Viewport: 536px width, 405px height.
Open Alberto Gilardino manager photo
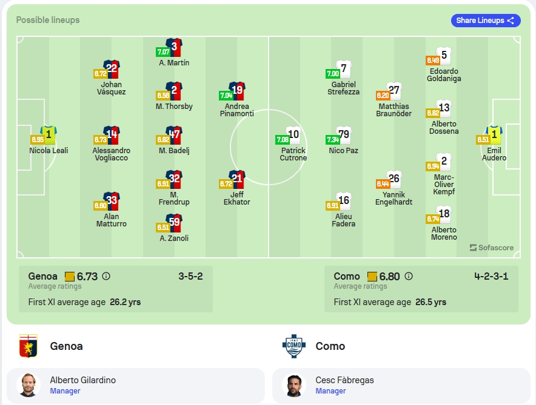coord(28,385)
